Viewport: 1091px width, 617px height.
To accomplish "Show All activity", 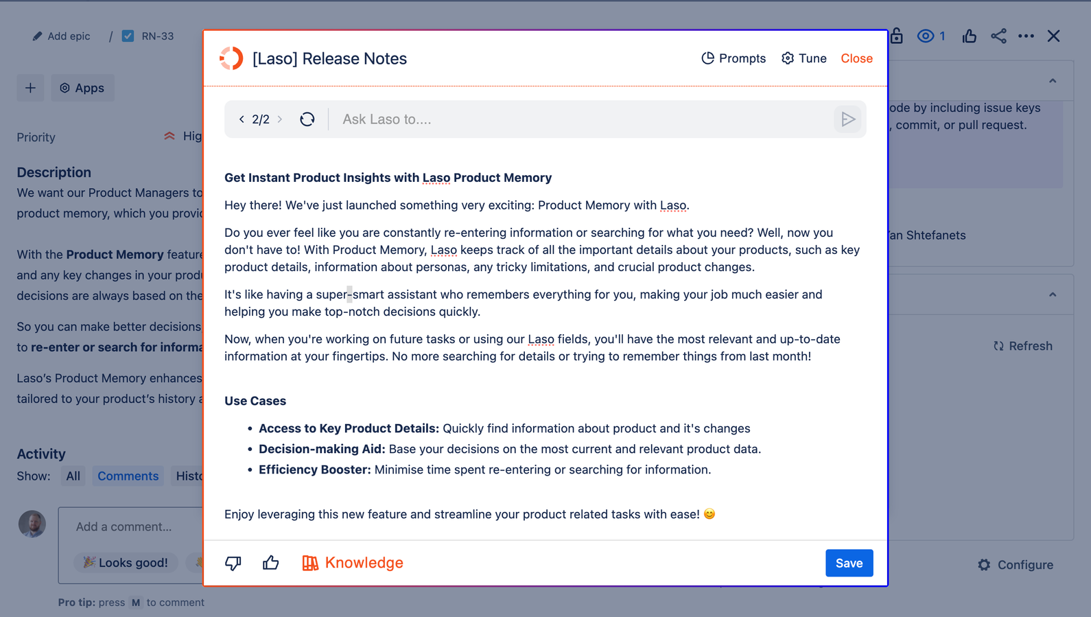I will 73,476.
